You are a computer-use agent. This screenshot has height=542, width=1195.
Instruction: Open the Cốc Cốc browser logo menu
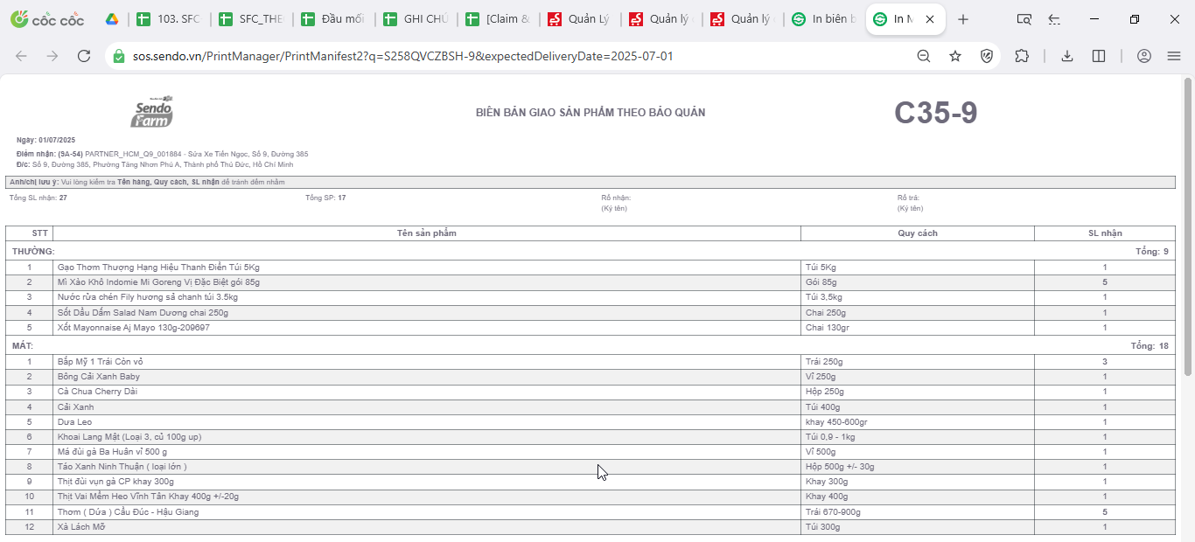(48, 19)
